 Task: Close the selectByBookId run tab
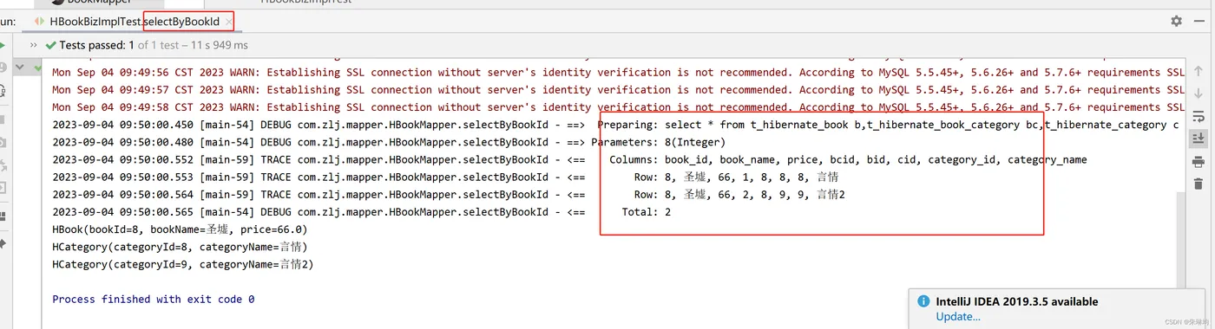click(228, 21)
